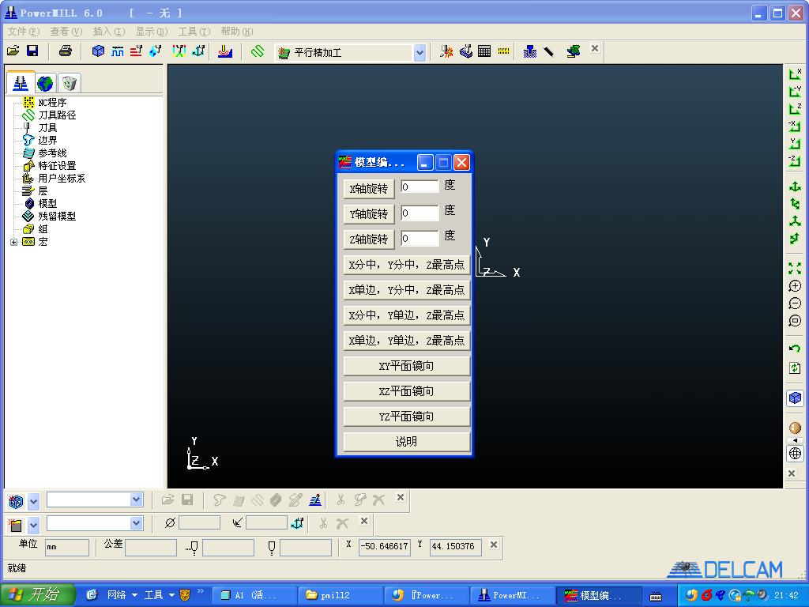
Task: Select 用户坐标系 in the explorer tree
Action: 62,178
